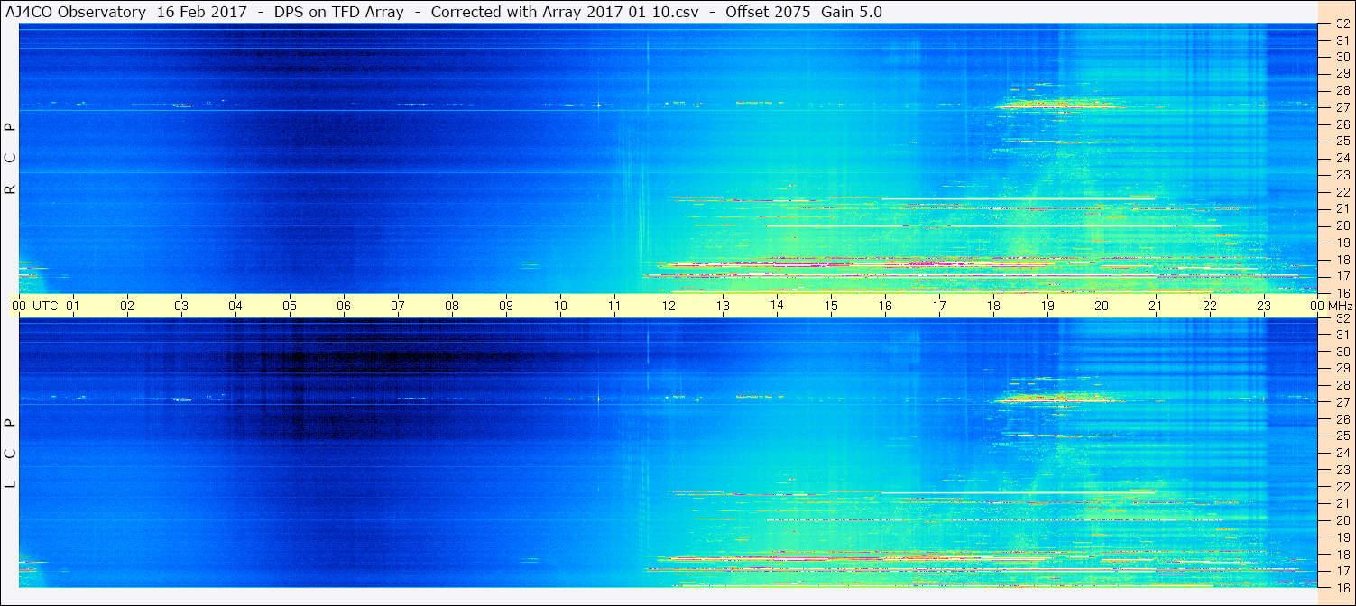The width and height of the screenshot is (1356, 606).
Task: Click the 24 MHz label on LCP frequency scale
Action: pos(1342,453)
